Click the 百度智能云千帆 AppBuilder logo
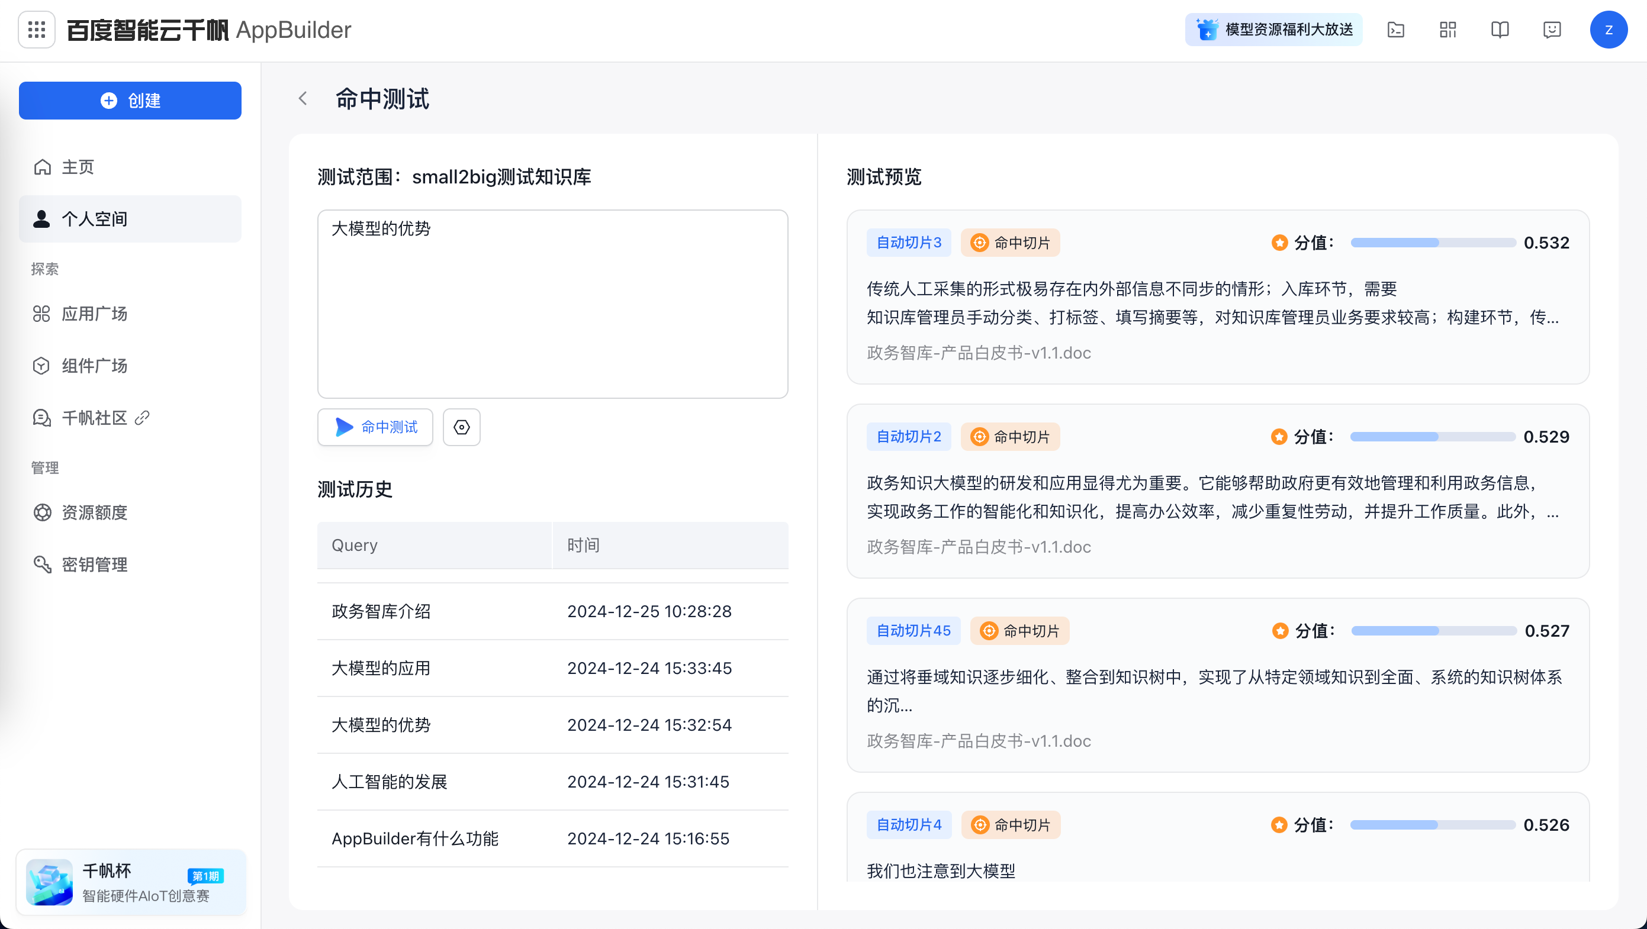The image size is (1647, 929). (209, 30)
